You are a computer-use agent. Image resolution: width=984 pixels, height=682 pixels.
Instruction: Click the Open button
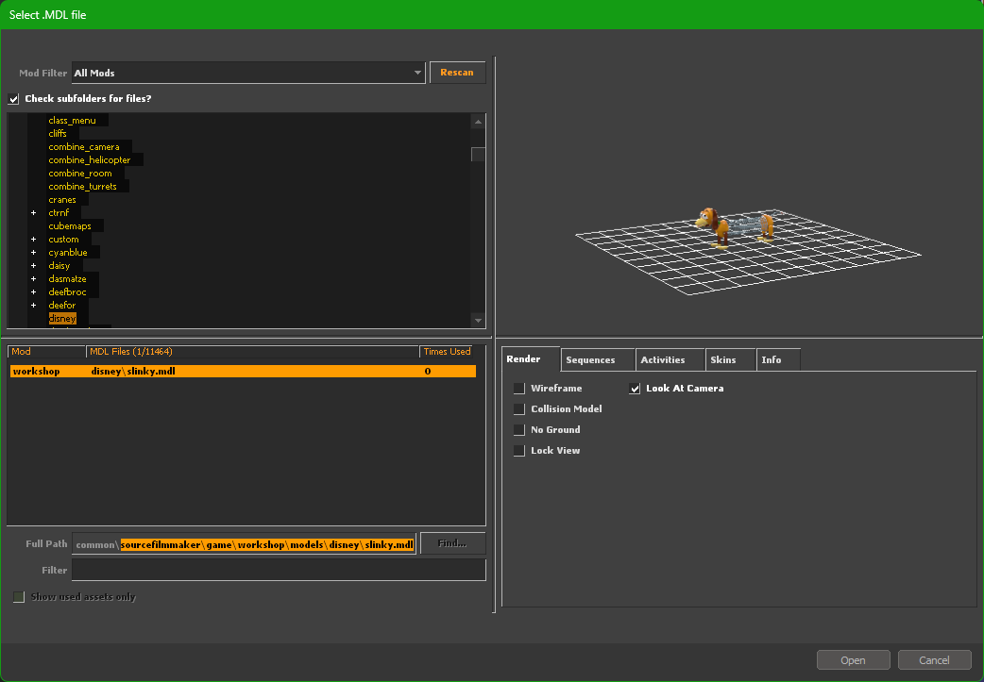853,660
